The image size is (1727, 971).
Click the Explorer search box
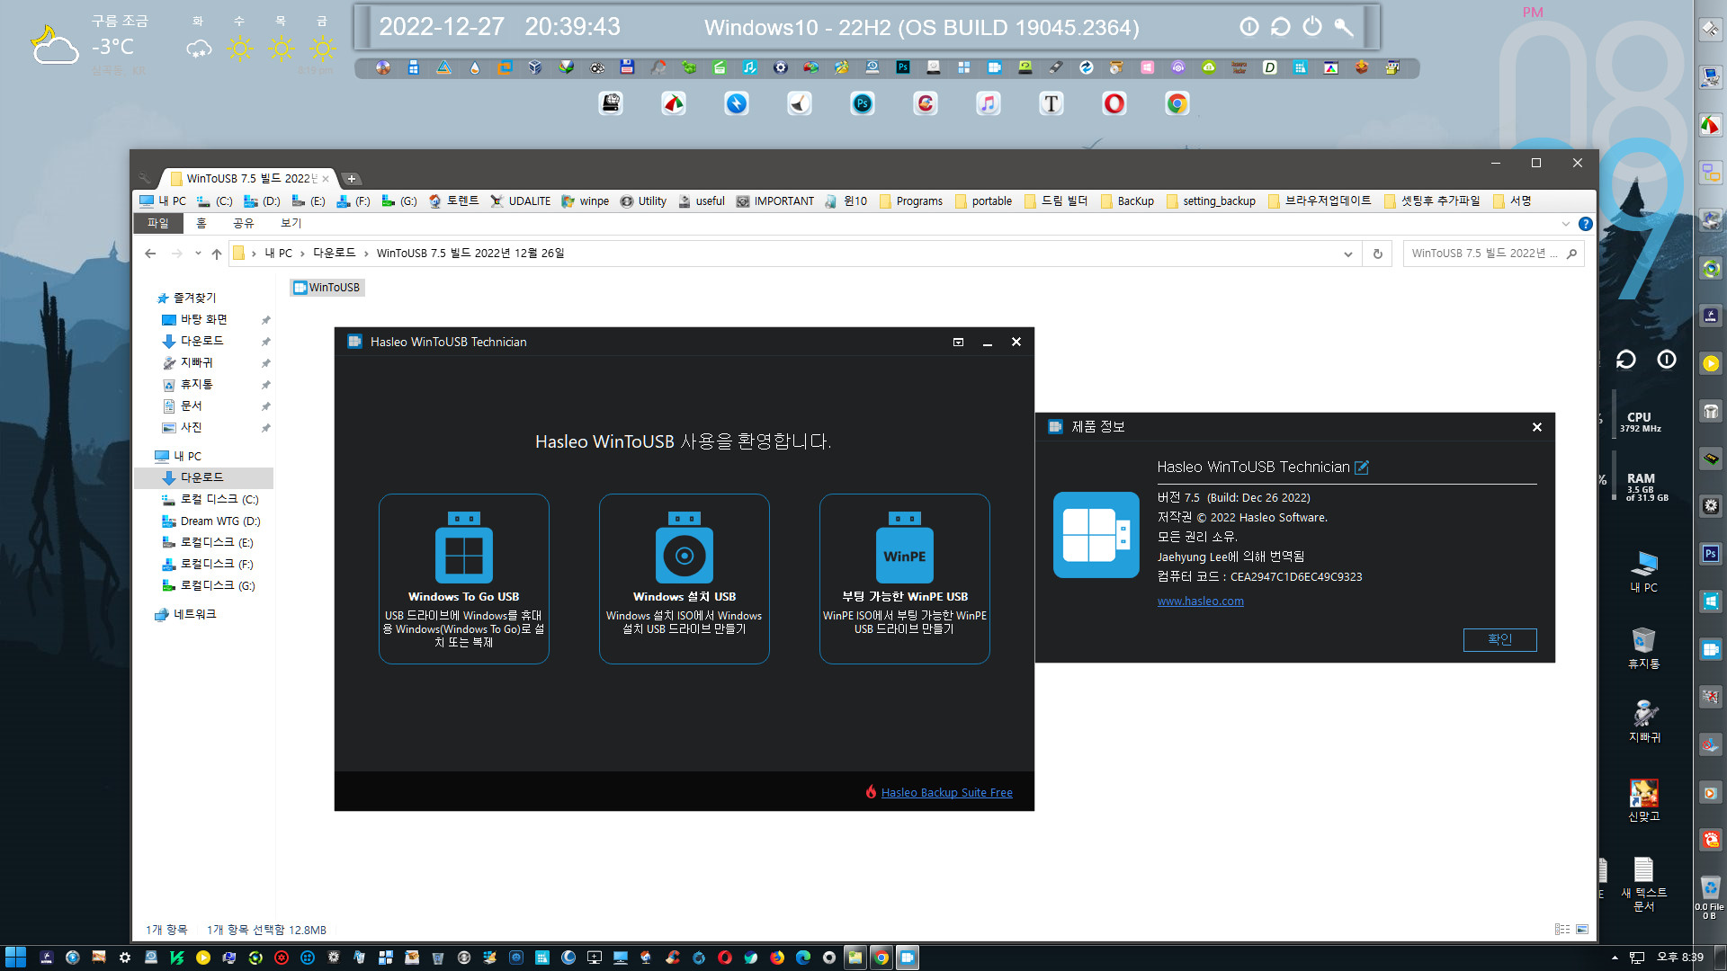point(1493,254)
